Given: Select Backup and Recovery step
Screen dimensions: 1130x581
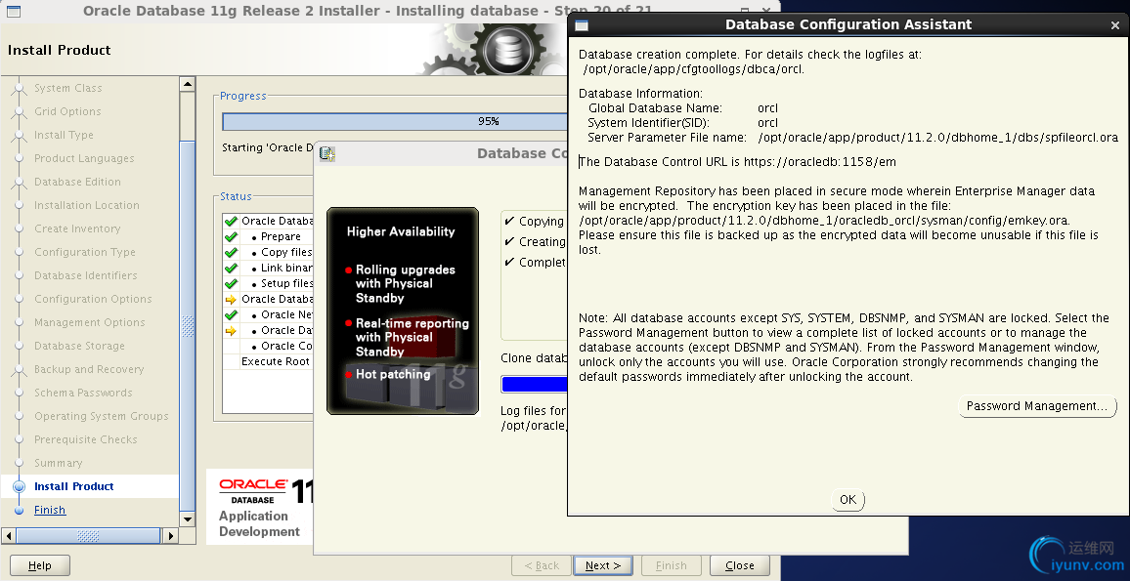Looking at the screenshot, I should tap(89, 369).
